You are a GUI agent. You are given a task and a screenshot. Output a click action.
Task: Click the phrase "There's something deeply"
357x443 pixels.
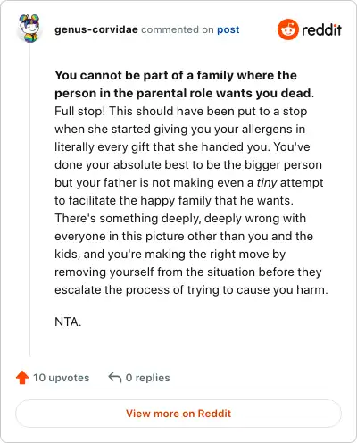tap(128, 219)
